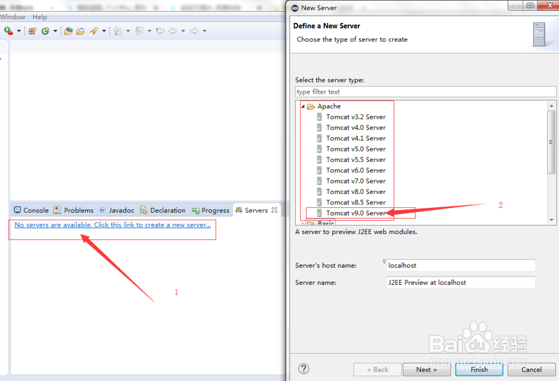Click the Cancel button

[532, 370]
